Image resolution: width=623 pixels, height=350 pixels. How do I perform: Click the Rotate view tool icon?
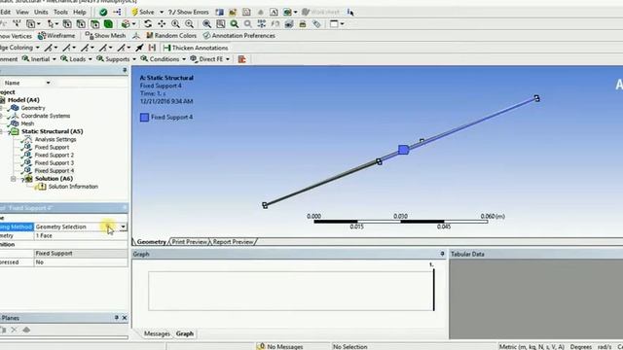pyautogui.click(x=148, y=24)
